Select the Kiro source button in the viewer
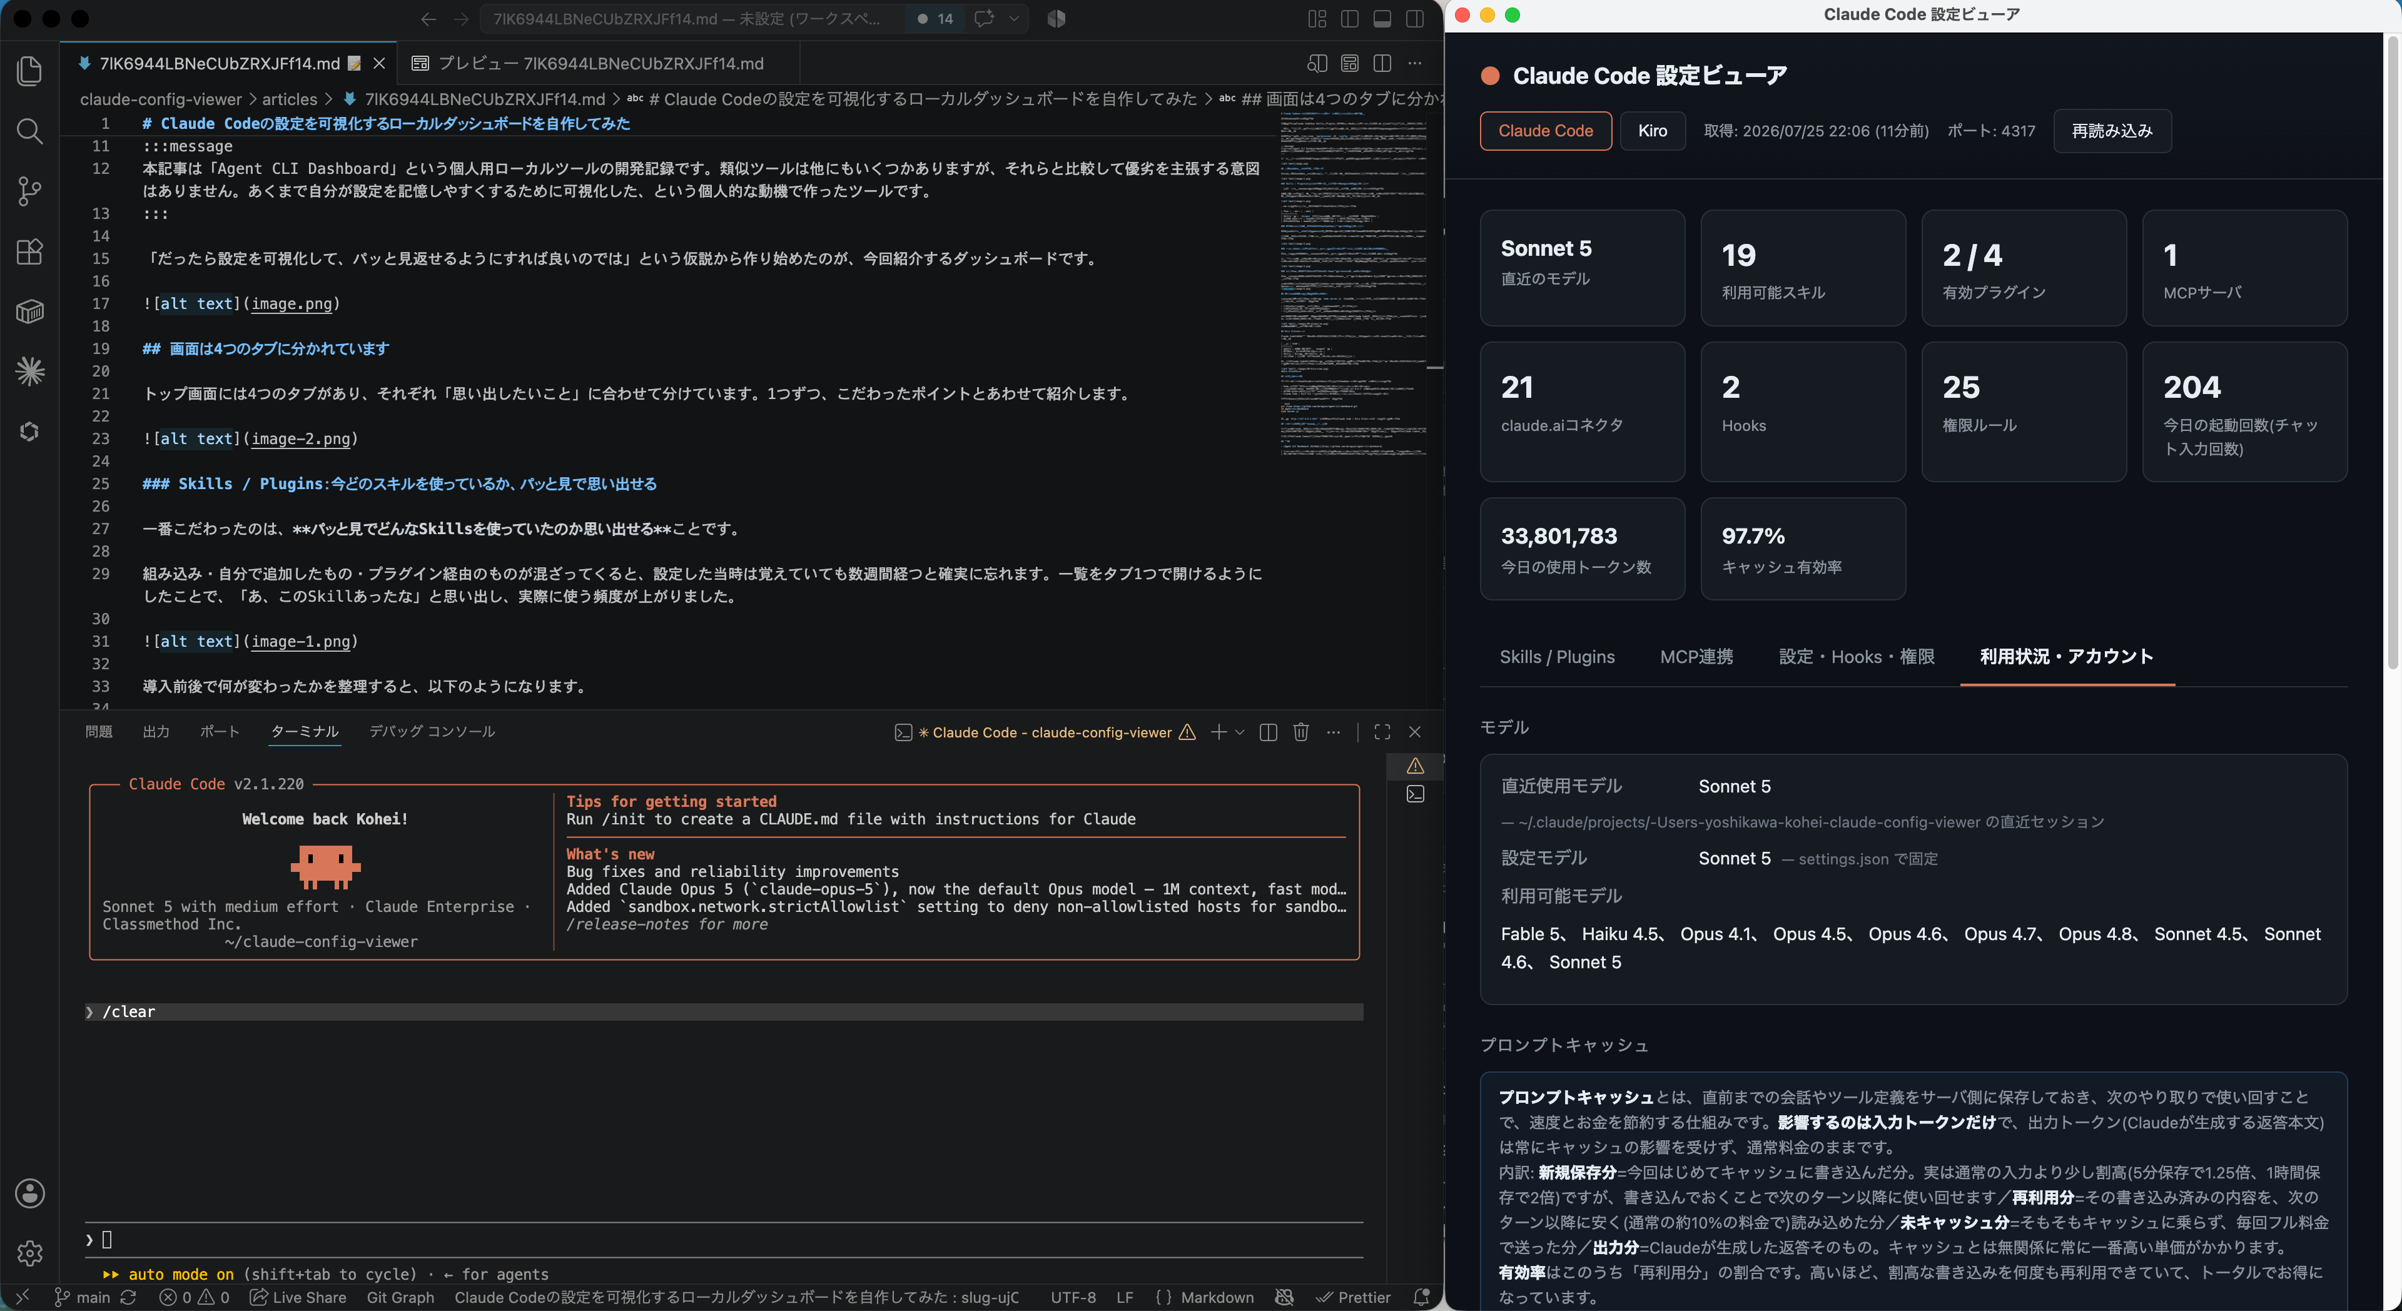Image resolution: width=2402 pixels, height=1311 pixels. point(1652,131)
